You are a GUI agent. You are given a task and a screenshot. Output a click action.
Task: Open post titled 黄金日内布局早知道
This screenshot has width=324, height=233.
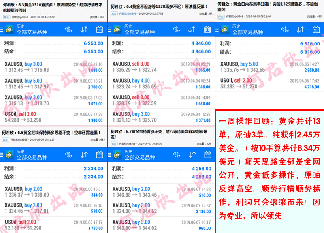click(x=268, y=7)
